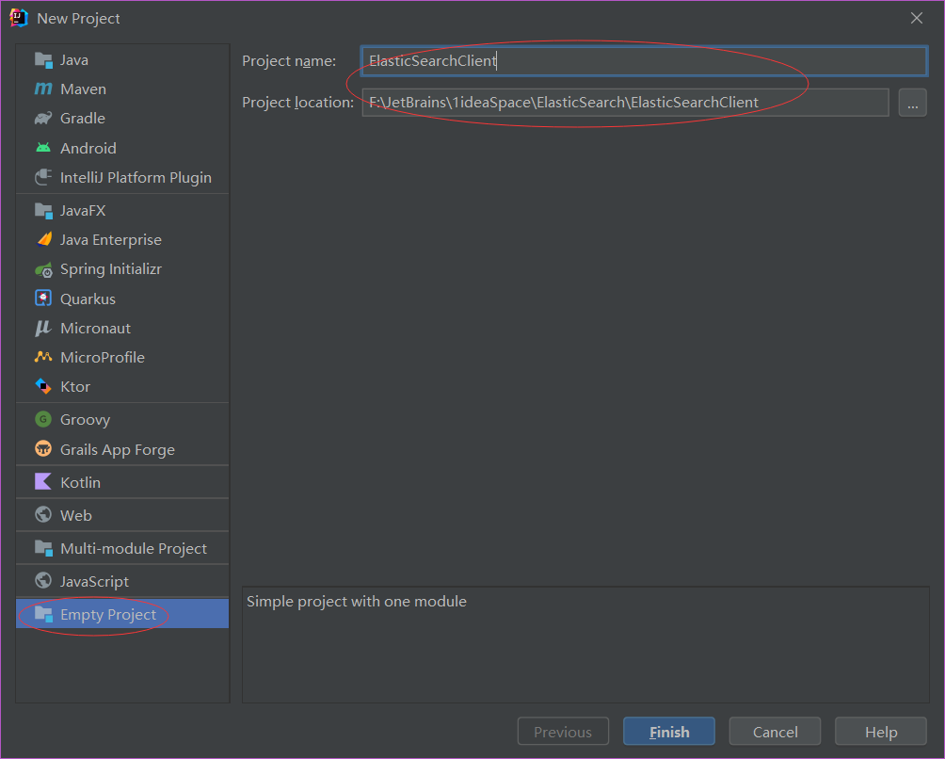The height and width of the screenshot is (759, 945).
Task: Select the MicroProfile icon
Action: [x=43, y=357]
